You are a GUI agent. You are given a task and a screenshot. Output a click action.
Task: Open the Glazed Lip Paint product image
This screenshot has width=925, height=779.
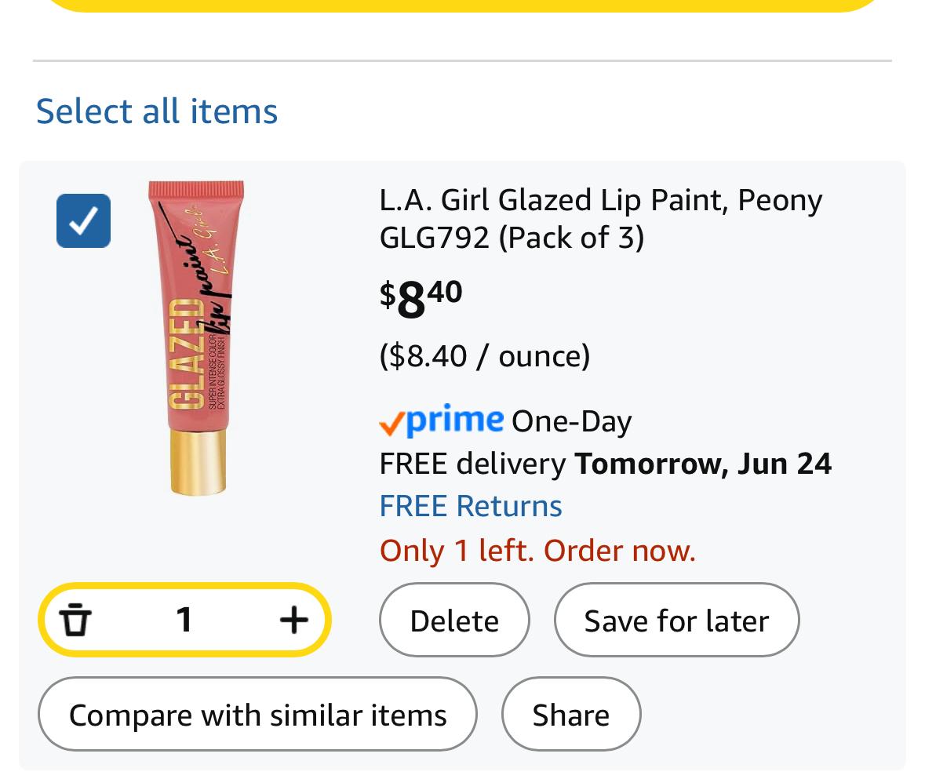(197, 338)
